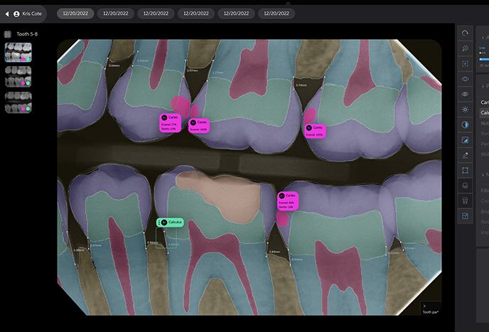
Task: Select the magnifier zoom tool
Action: click(465, 48)
